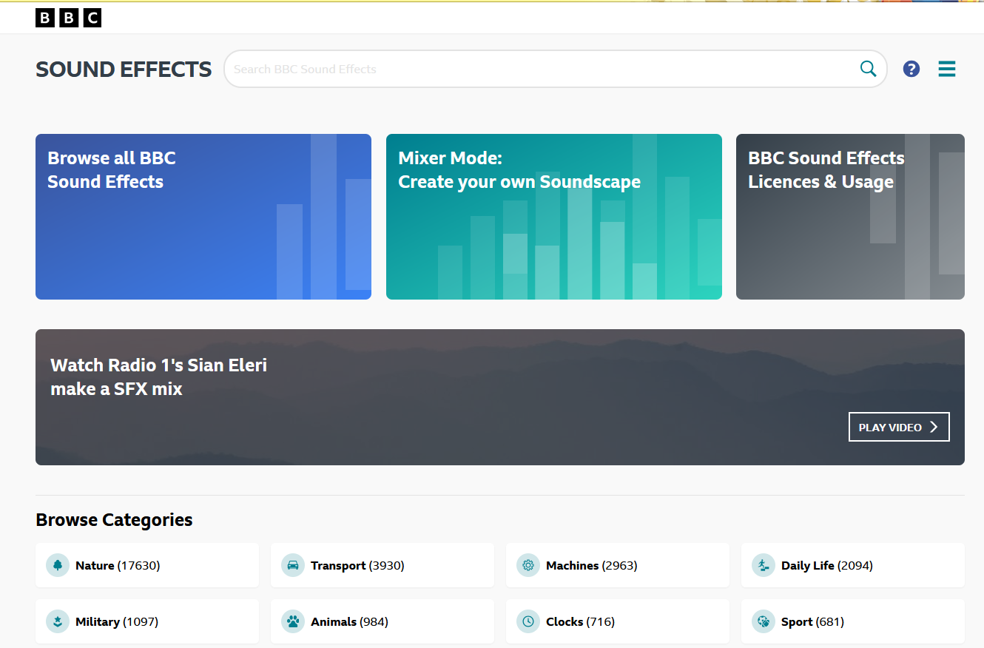Click the Sport category ball icon

click(x=764, y=621)
